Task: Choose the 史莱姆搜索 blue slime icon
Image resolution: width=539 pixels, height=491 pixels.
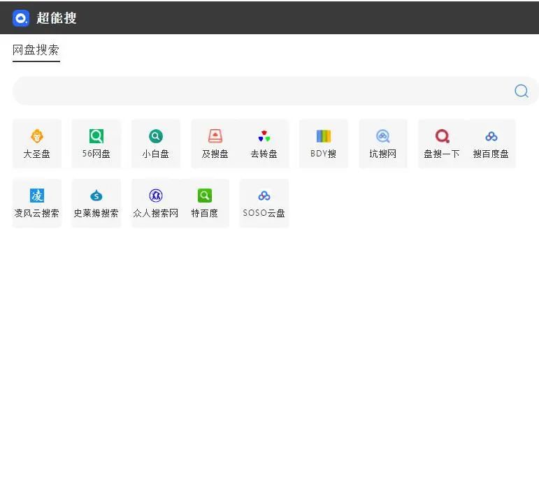Action: click(96, 196)
